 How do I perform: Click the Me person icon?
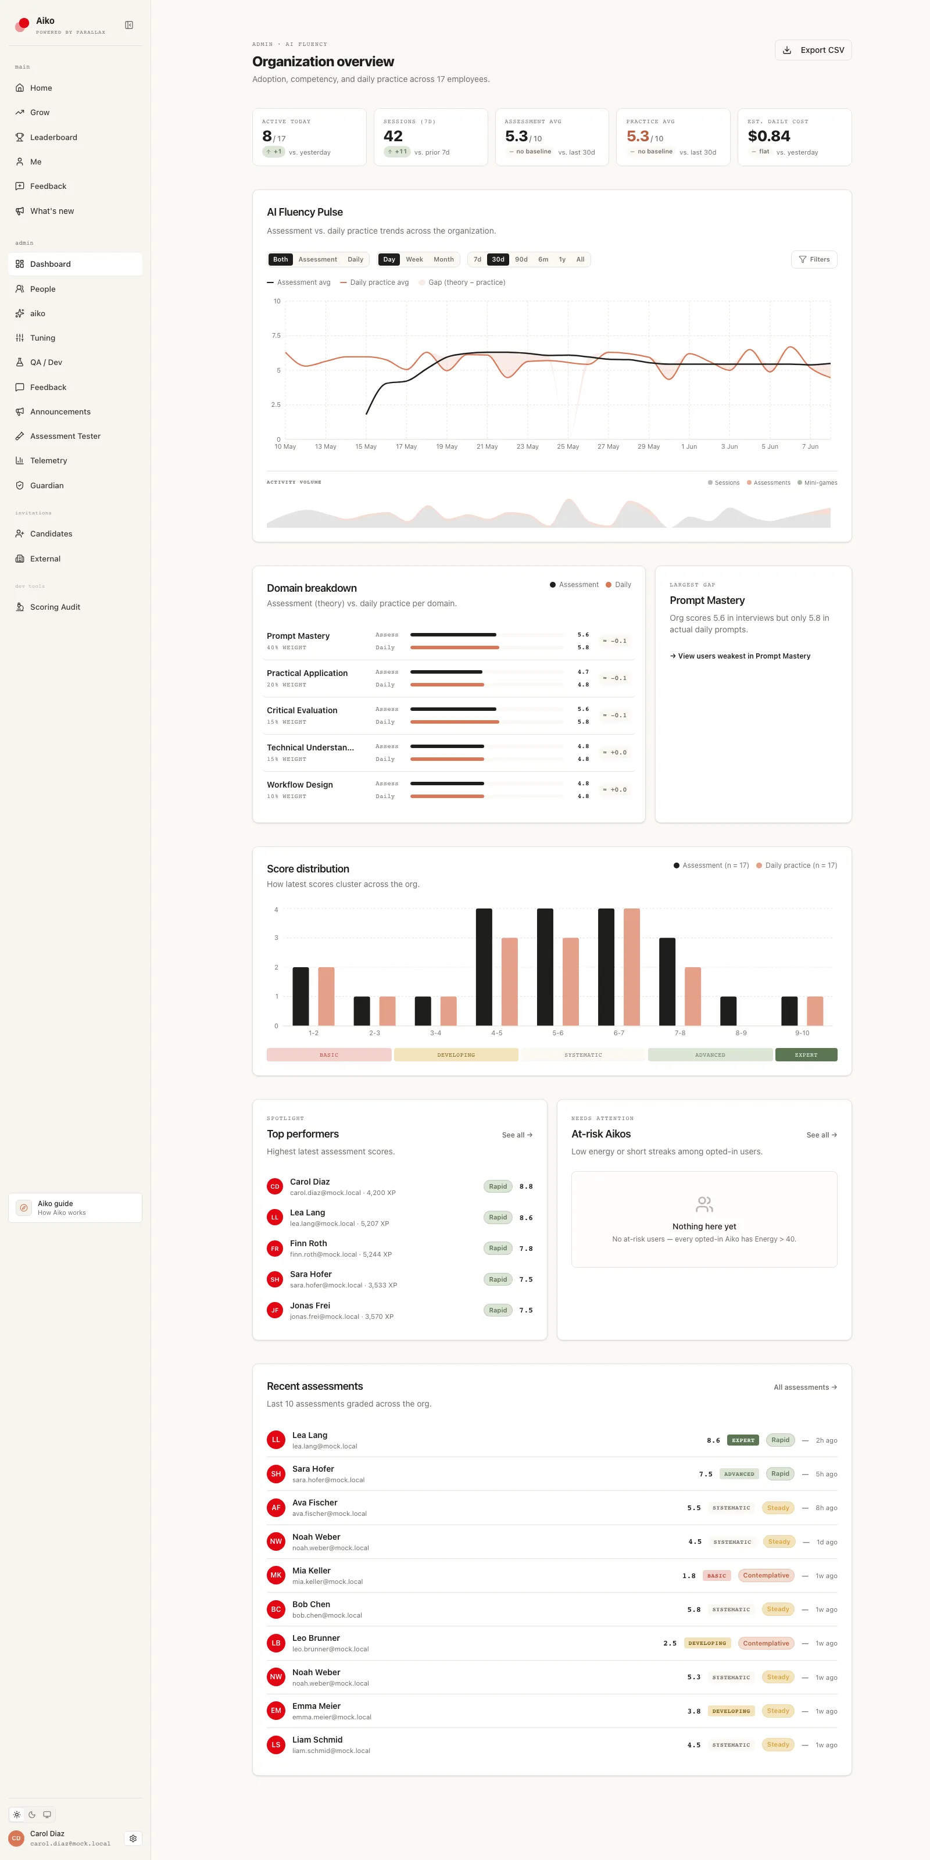[20, 162]
